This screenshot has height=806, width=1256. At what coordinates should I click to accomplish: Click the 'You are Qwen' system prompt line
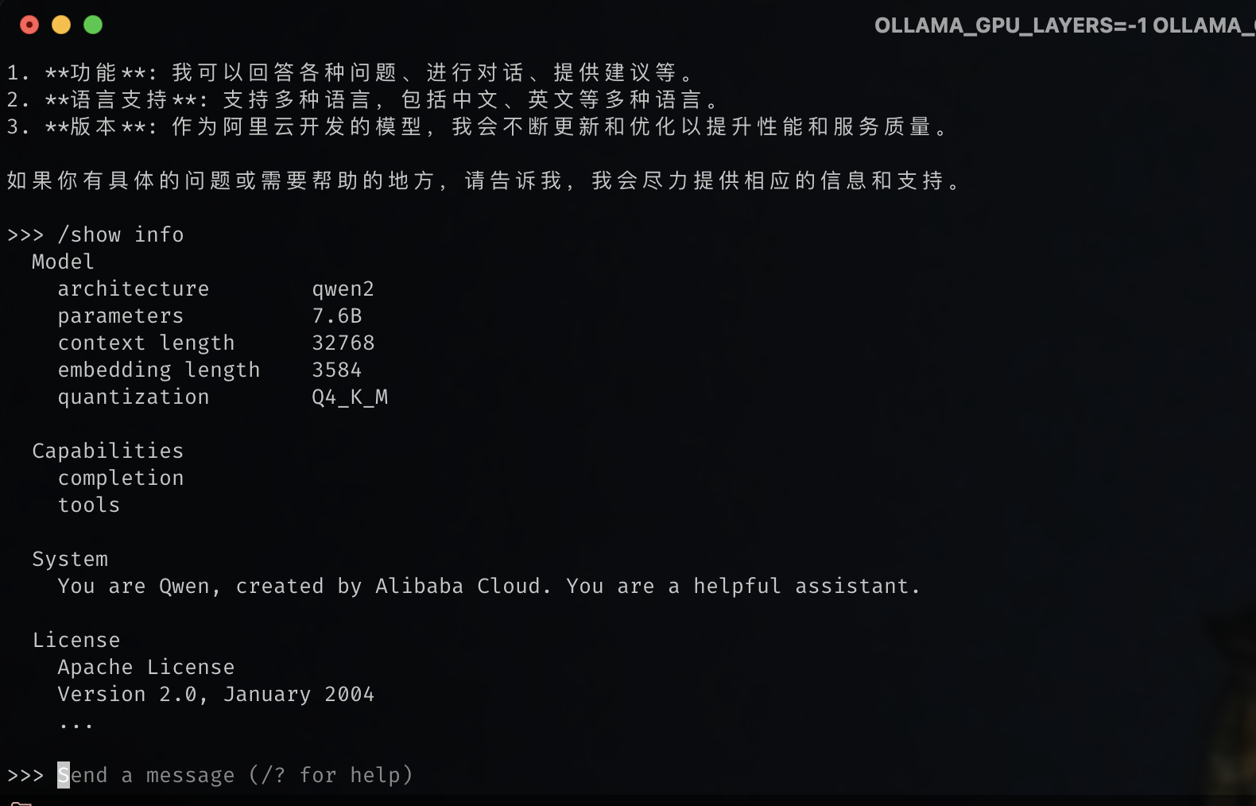tap(488, 586)
